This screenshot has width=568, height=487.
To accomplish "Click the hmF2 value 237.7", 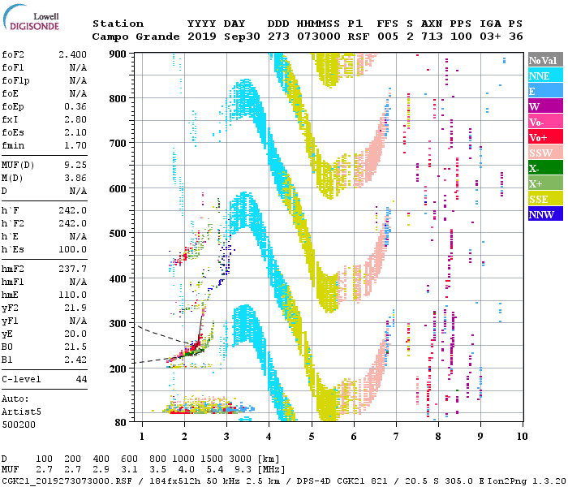I will (x=72, y=269).
